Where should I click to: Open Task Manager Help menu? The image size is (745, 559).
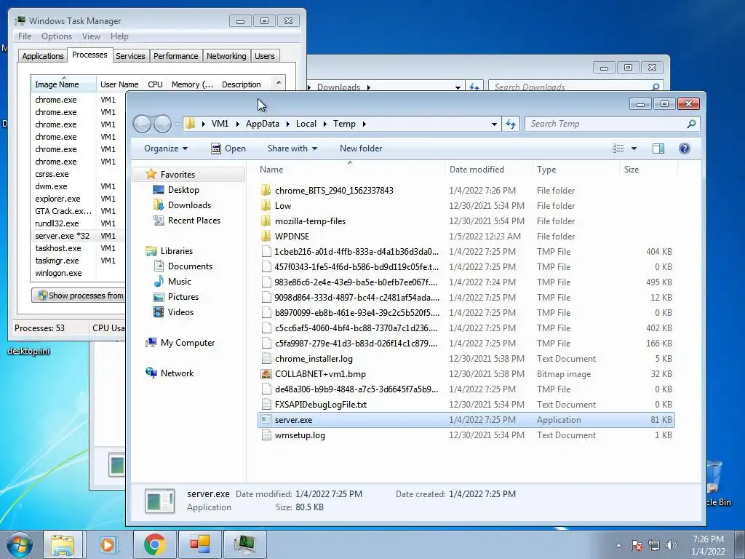coord(119,36)
